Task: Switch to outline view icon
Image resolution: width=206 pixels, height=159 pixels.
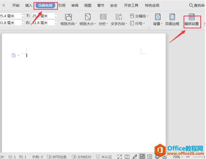Action: click(150, 157)
